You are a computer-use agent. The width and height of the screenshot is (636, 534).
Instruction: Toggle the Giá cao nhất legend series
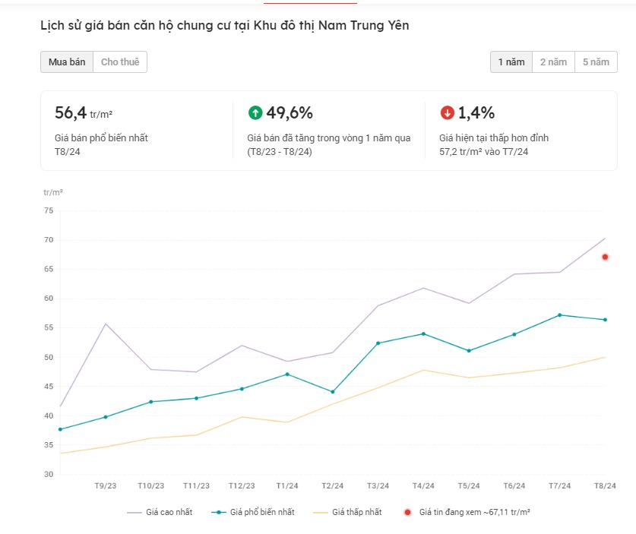tap(160, 512)
